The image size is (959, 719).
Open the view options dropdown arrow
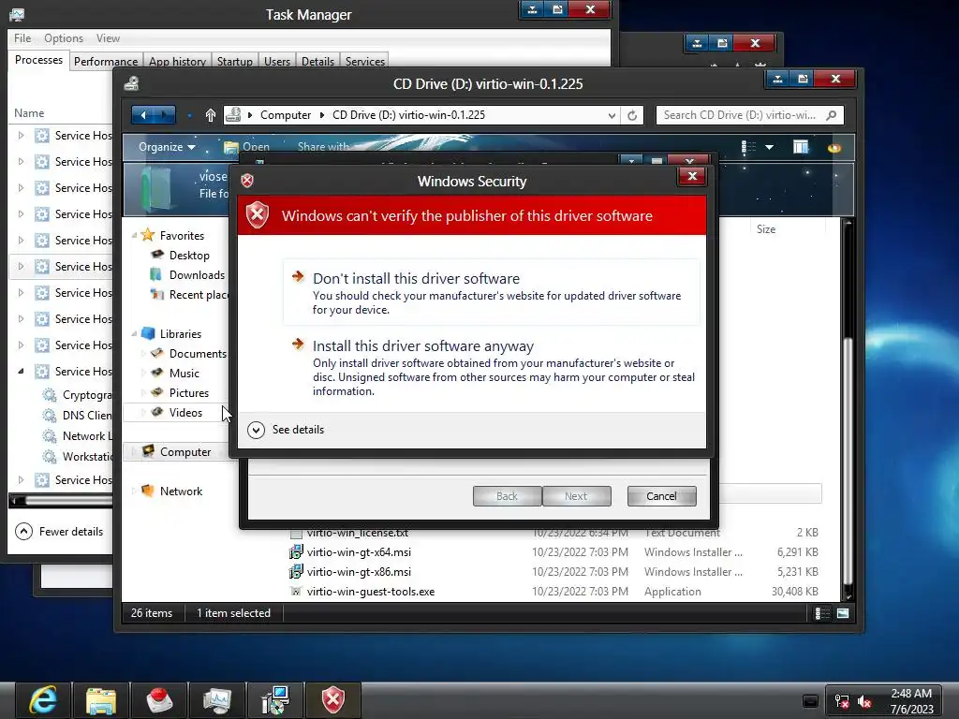point(770,147)
